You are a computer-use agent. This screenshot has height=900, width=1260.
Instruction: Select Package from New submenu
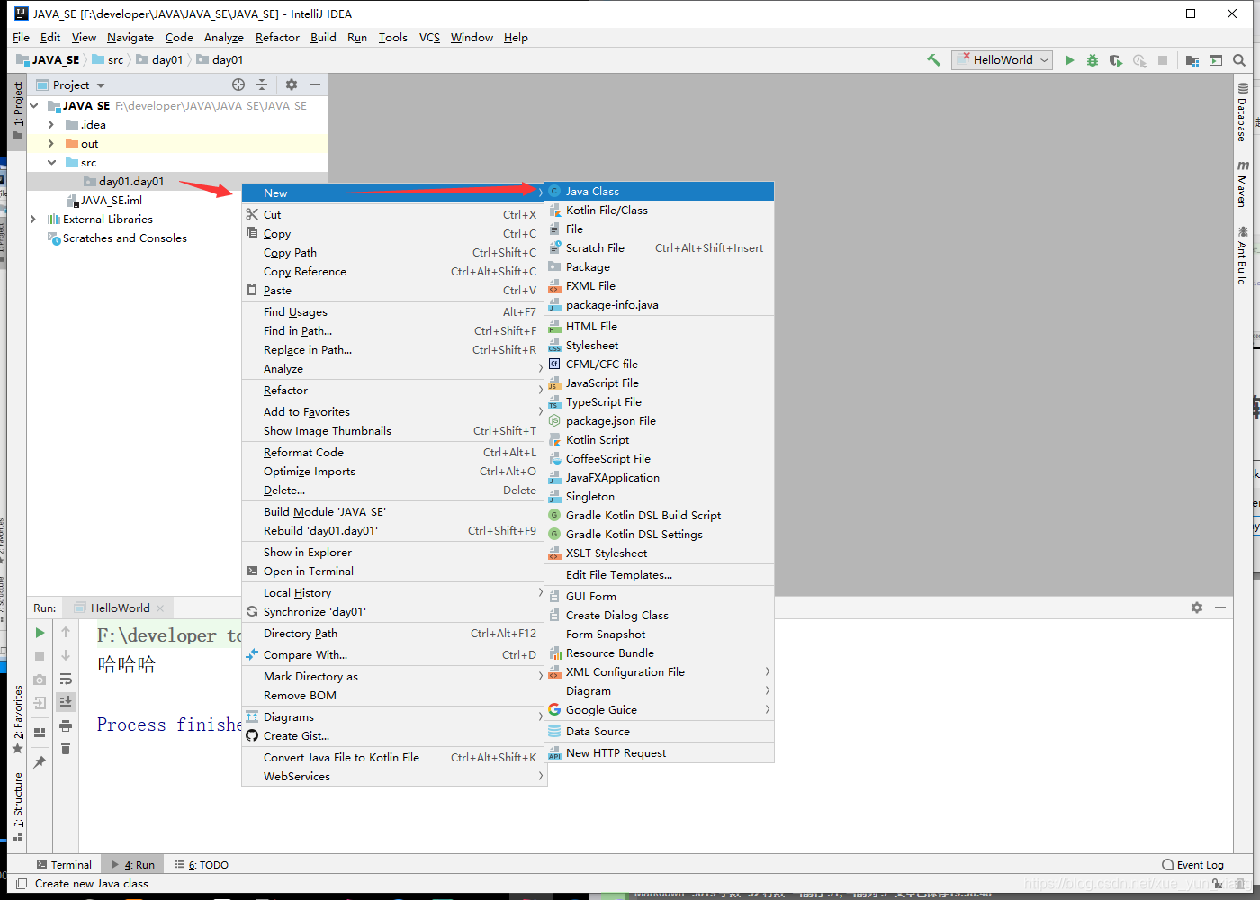click(659, 267)
